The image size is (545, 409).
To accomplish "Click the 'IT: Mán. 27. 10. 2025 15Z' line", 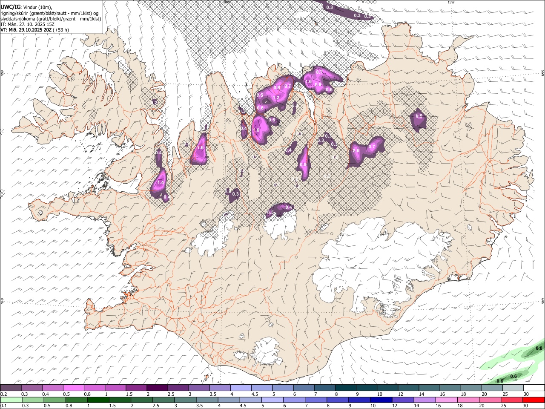I will pos(27,24).
